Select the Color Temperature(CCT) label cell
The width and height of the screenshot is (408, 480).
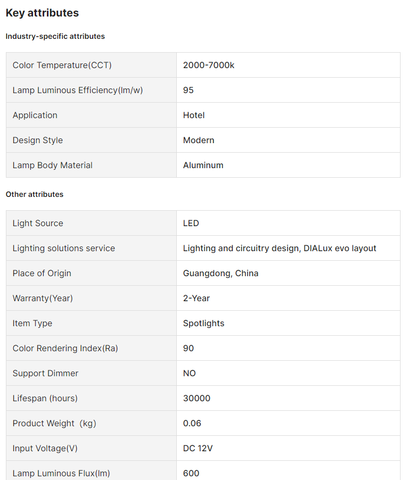click(x=62, y=65)
